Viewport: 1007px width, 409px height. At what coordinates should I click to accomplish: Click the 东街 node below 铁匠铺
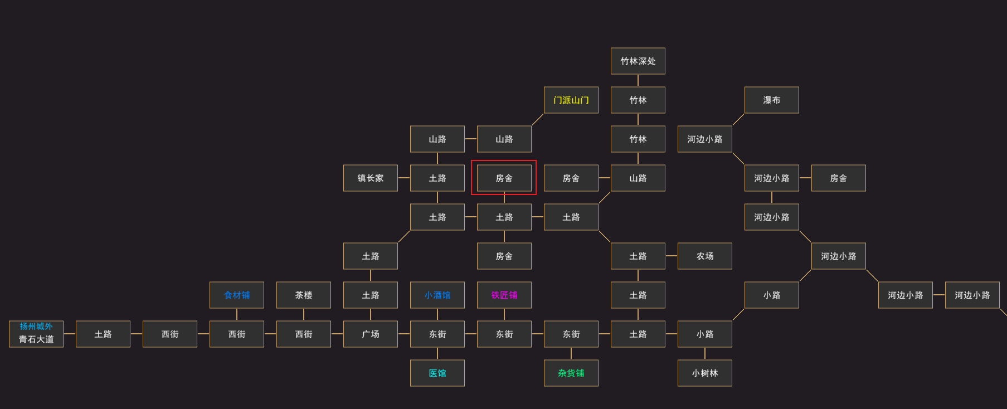pos(504,334)
